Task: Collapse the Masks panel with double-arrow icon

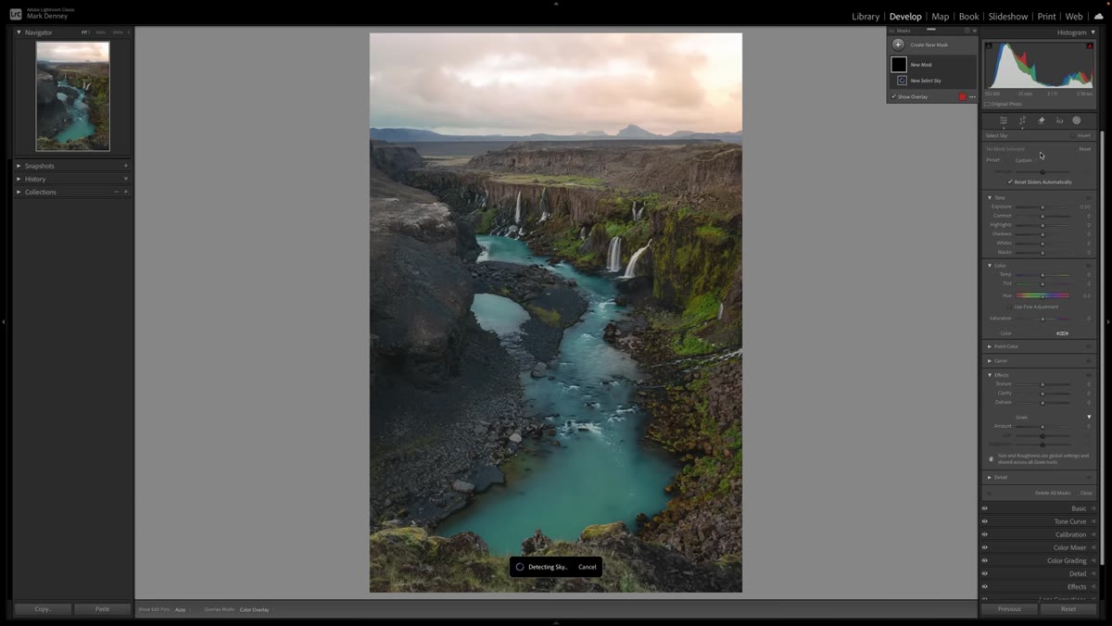Action: pyautogui.click(x=974, y=31)
